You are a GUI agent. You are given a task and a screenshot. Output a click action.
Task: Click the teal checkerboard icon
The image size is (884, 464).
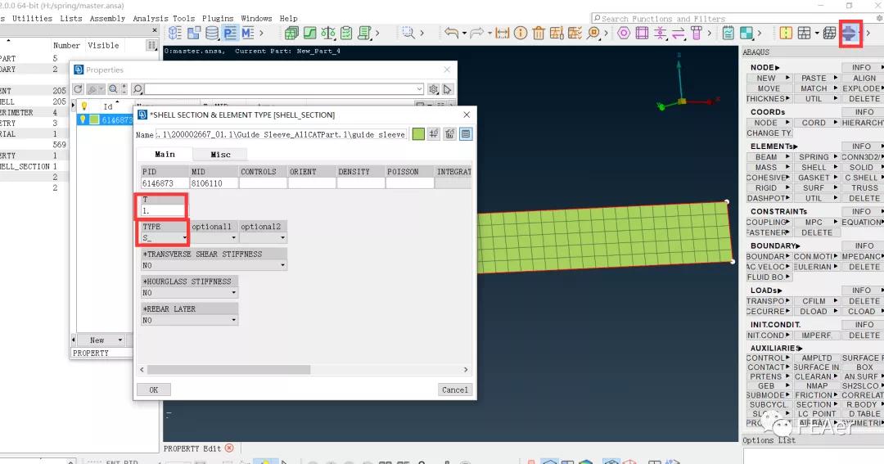pos(746,33)
